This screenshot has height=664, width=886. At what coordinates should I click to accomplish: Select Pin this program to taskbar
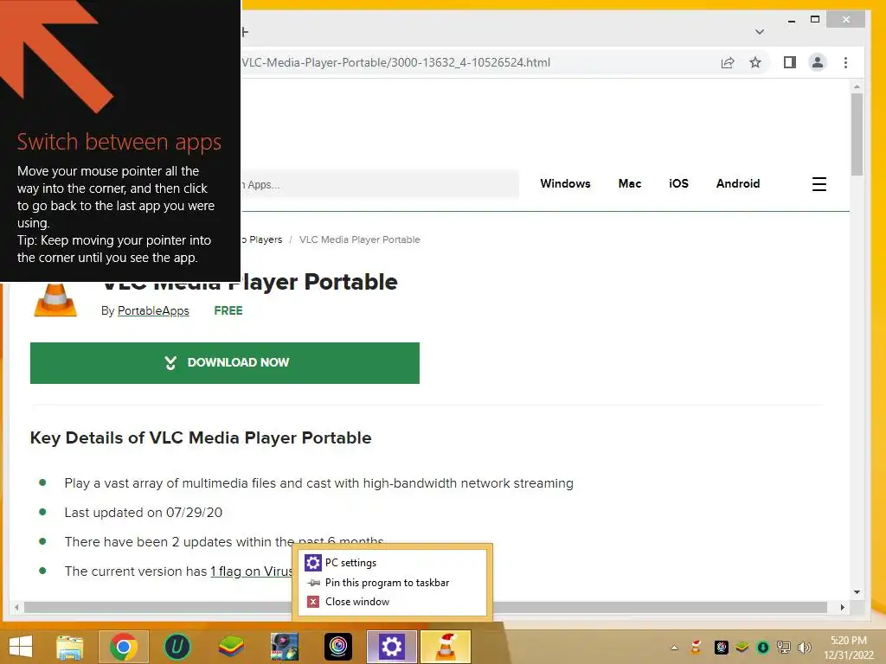coord(392,582)
